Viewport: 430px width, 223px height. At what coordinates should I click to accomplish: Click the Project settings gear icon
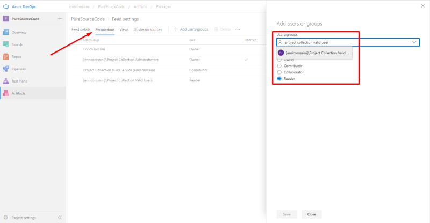6,218
